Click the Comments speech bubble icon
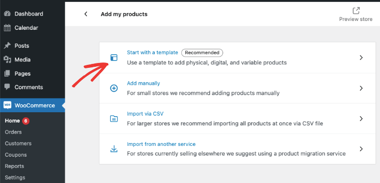The height and width of the screenshot is (183, 380). [x=7, y=87]
